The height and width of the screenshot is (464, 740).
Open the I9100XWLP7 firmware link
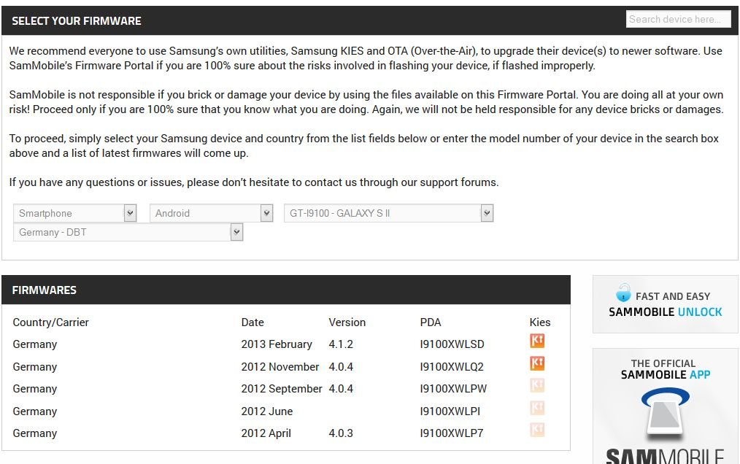(452, 433)
